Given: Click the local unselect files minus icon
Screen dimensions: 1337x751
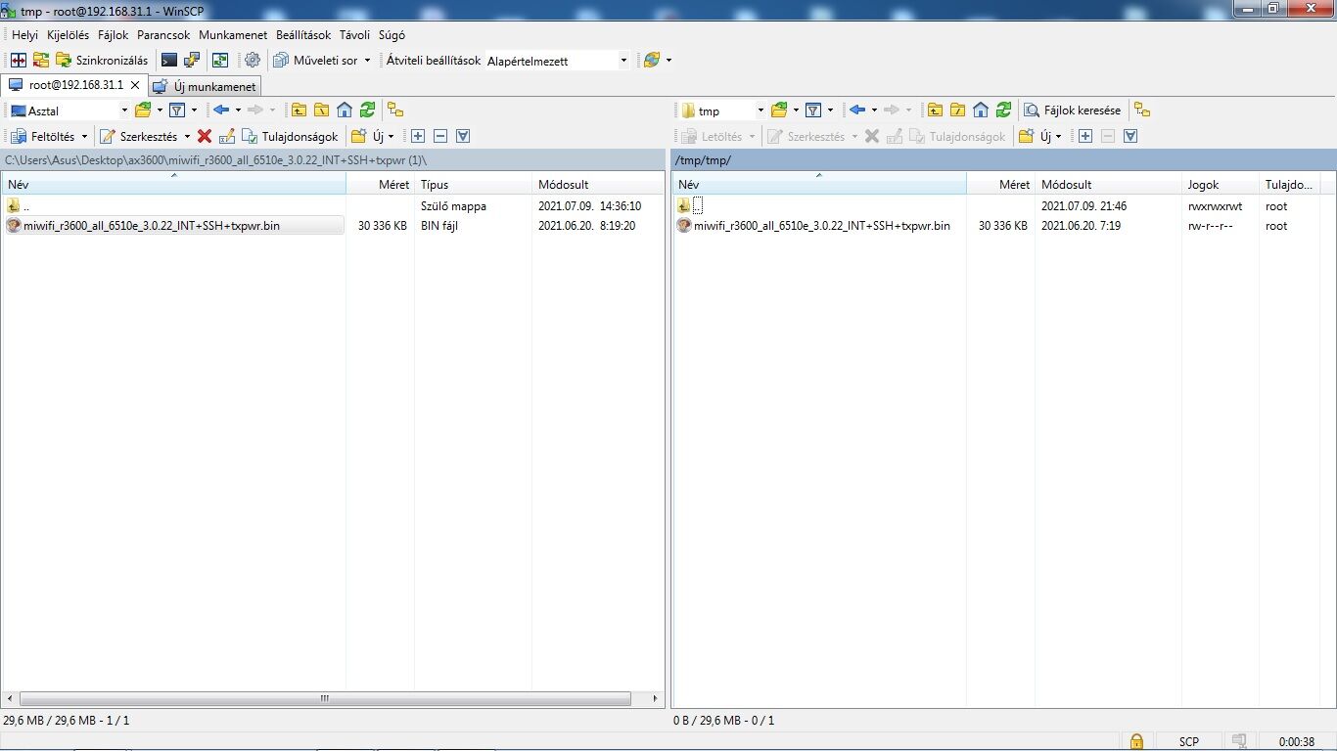Looking at the screenshot, I should click(x=440, y=137).
